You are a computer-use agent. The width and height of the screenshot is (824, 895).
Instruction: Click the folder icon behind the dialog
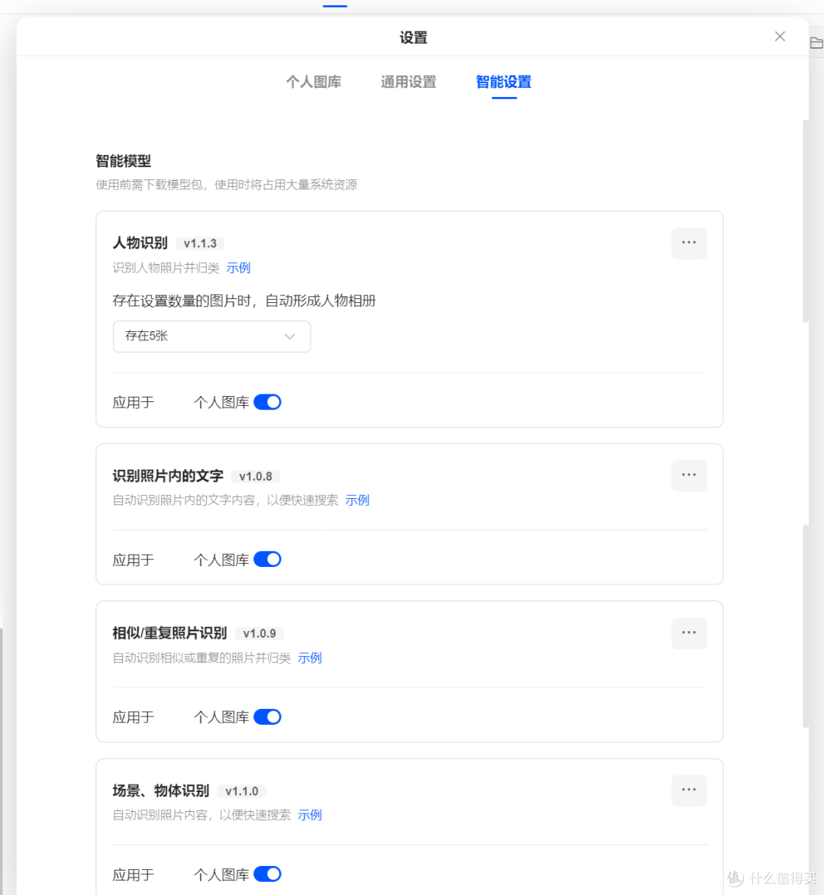(816, 43)
